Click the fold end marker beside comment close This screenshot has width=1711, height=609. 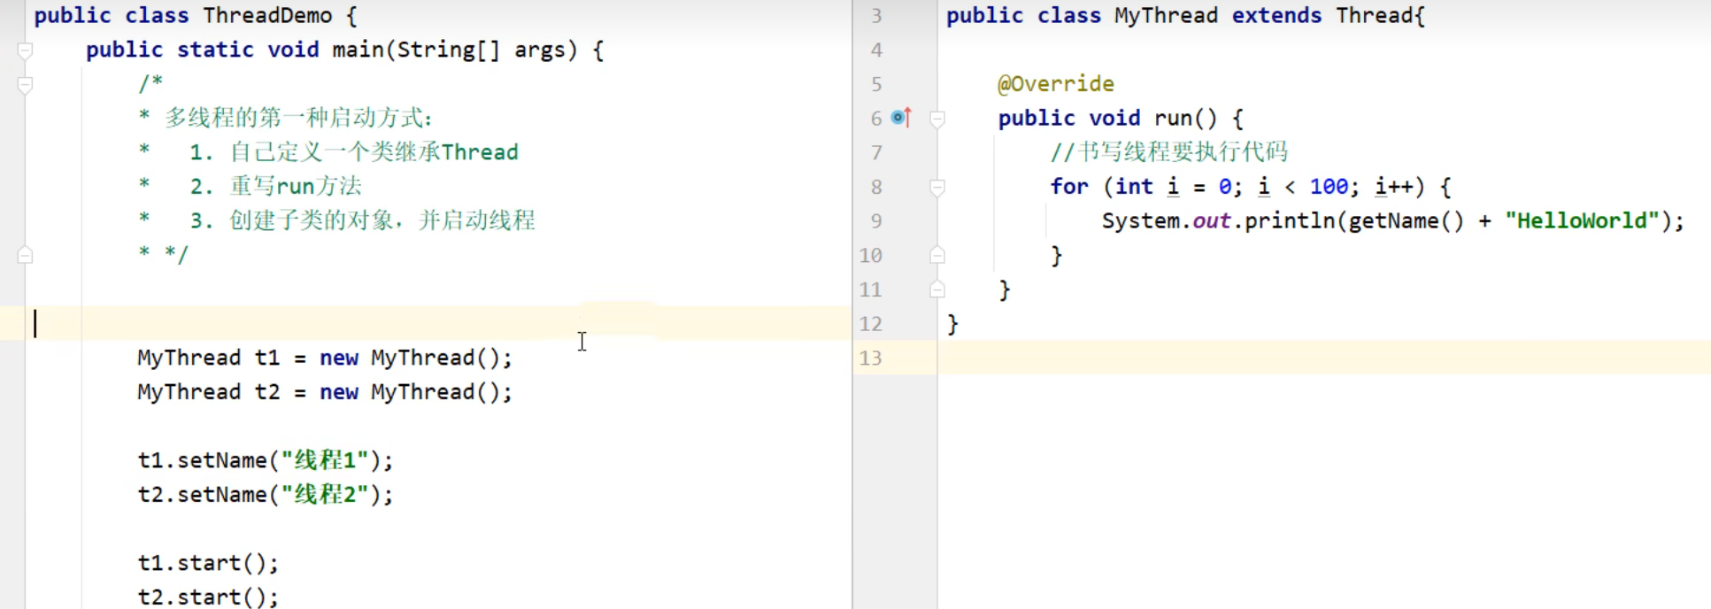(26, 255)
